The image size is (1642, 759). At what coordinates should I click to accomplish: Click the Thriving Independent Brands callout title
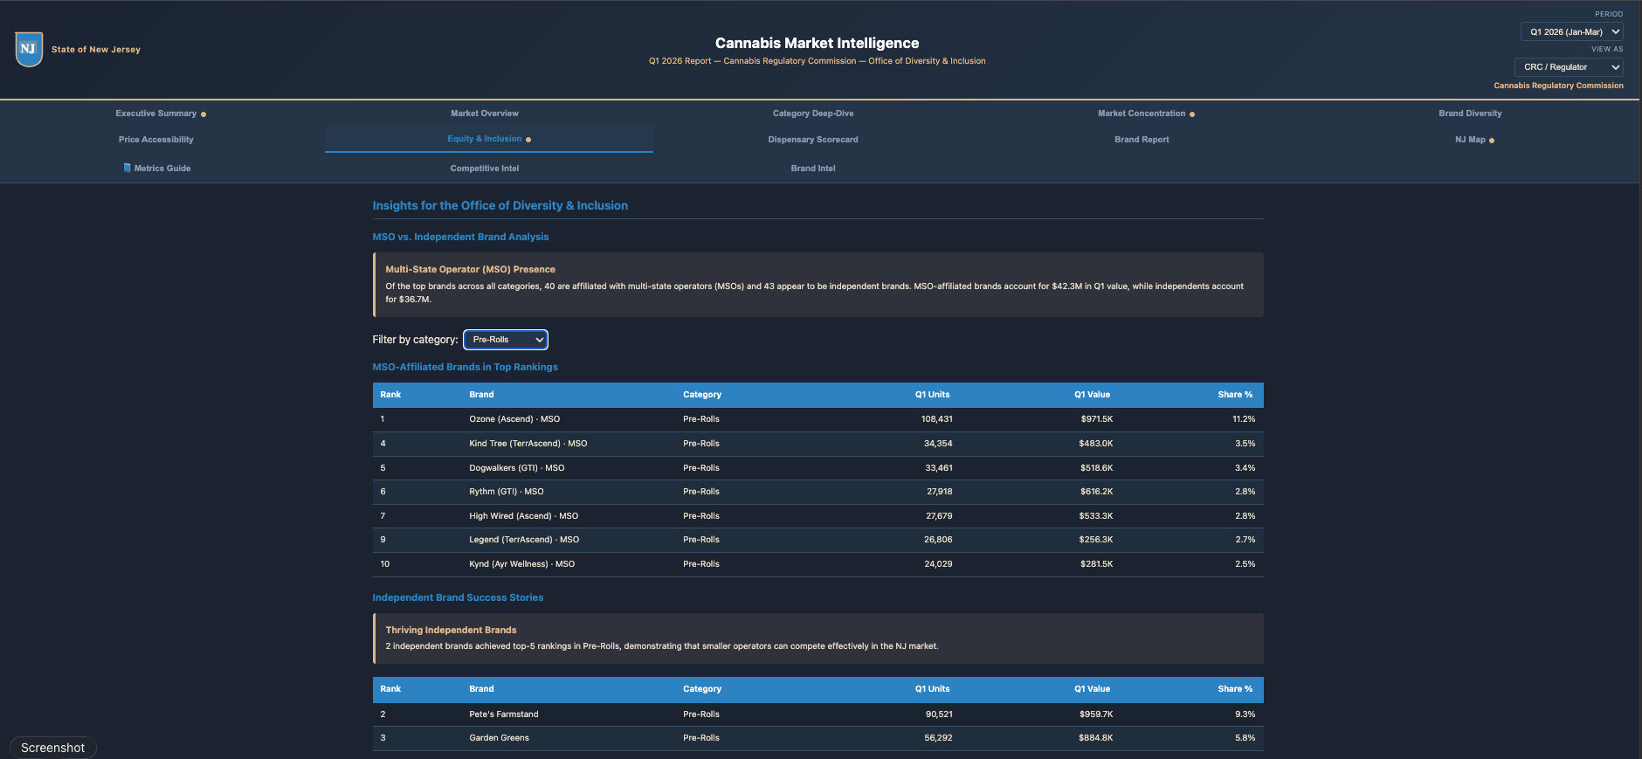point(451,630)
